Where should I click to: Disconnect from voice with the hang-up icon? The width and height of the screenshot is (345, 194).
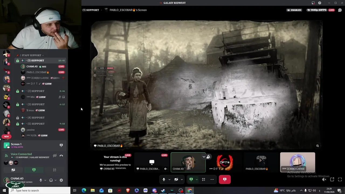[61, 155]
